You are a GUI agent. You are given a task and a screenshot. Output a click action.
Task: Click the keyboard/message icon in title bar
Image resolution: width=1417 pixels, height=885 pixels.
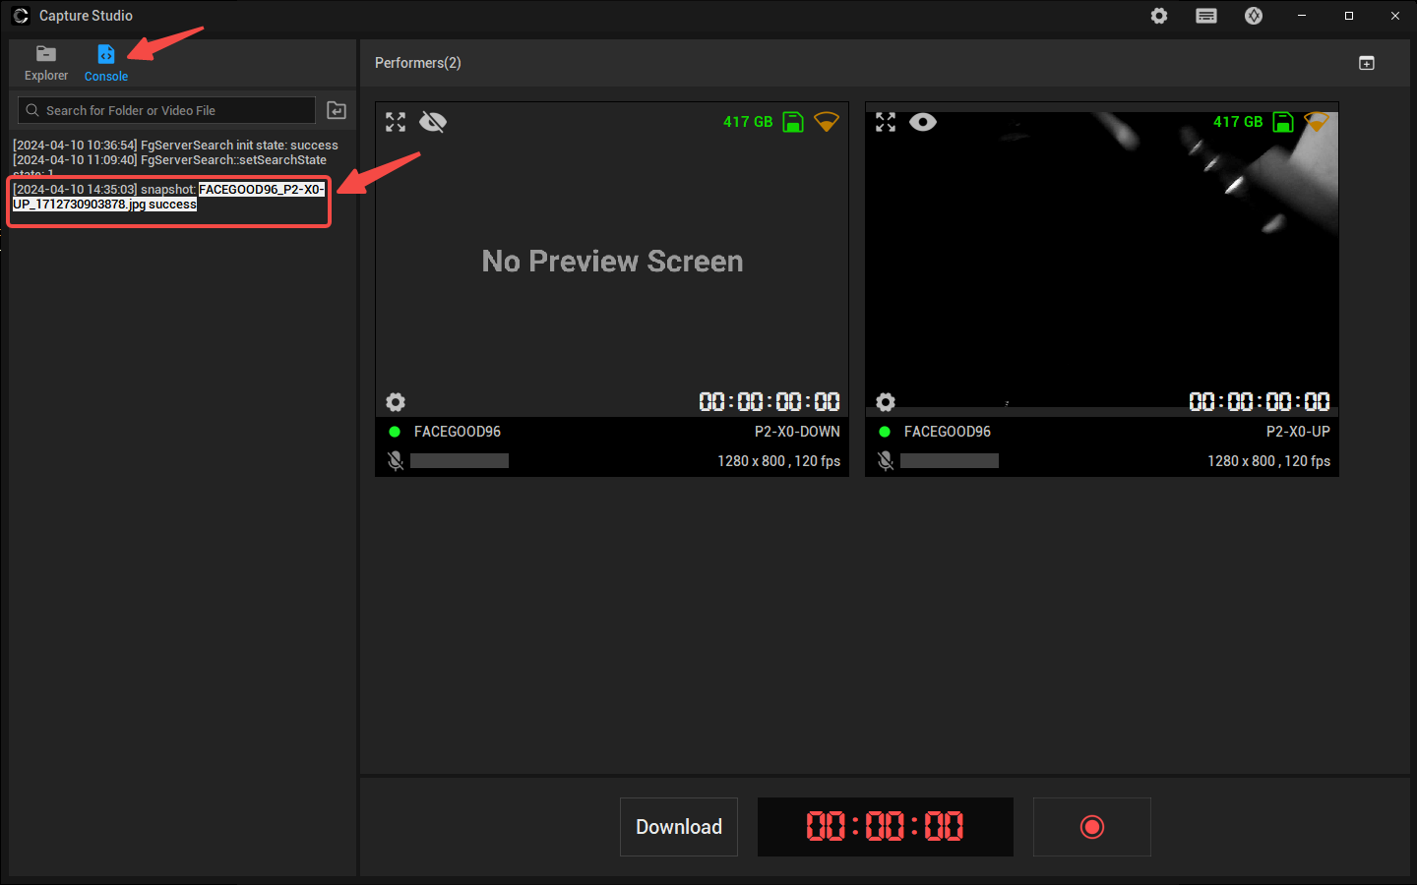(1206, 16)
